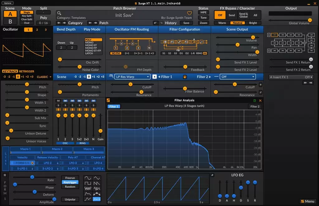The image size is (319, 206).
Task: Select the sawtooth LFO waveform
Action: 97,183
